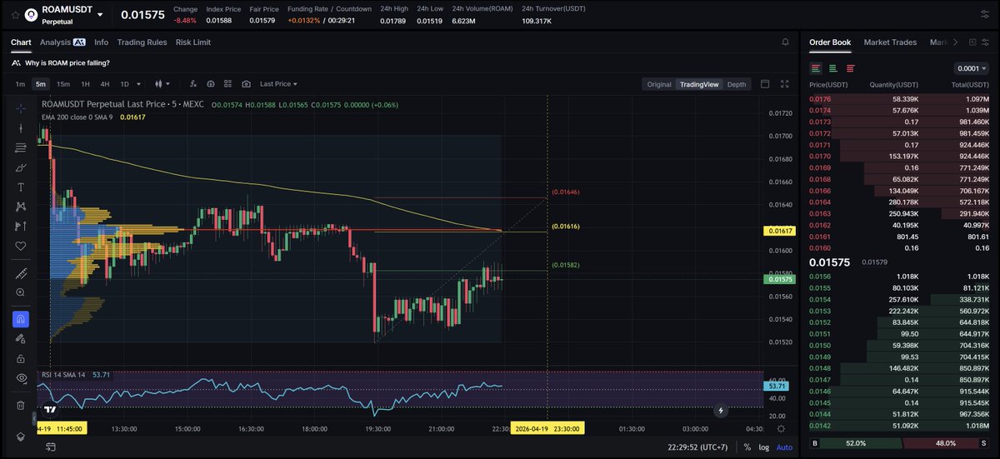The height and width of the screenshot is (459, 1000).
Task: Switch chart view to TradingView
Action: [699, 84]
